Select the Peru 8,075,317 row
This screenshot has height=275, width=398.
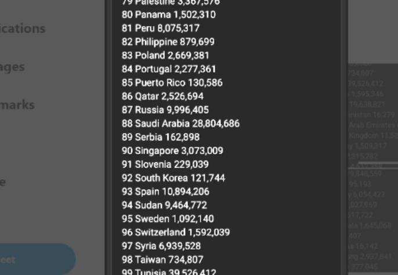160,28
